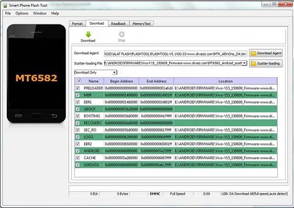Click the CACHE begin address cell
This screenshot has width=294, height=208.
[121, 158]
